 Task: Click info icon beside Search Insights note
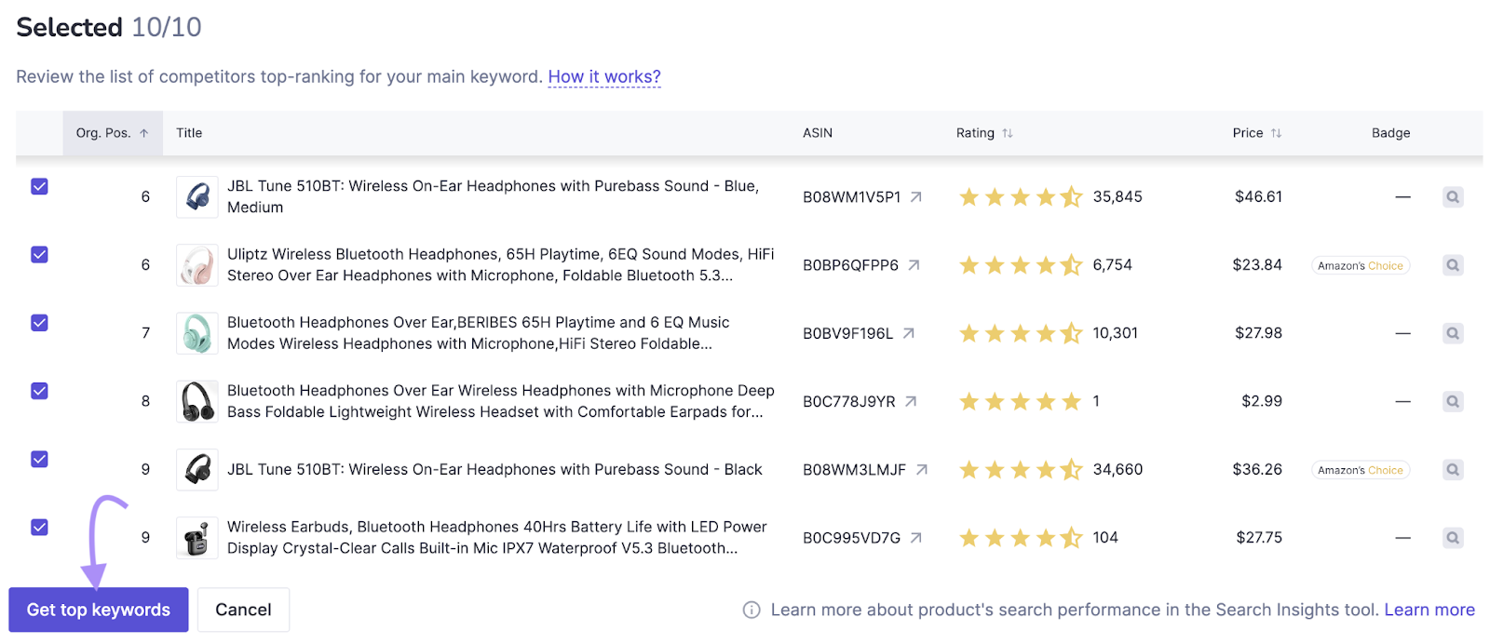752,610
